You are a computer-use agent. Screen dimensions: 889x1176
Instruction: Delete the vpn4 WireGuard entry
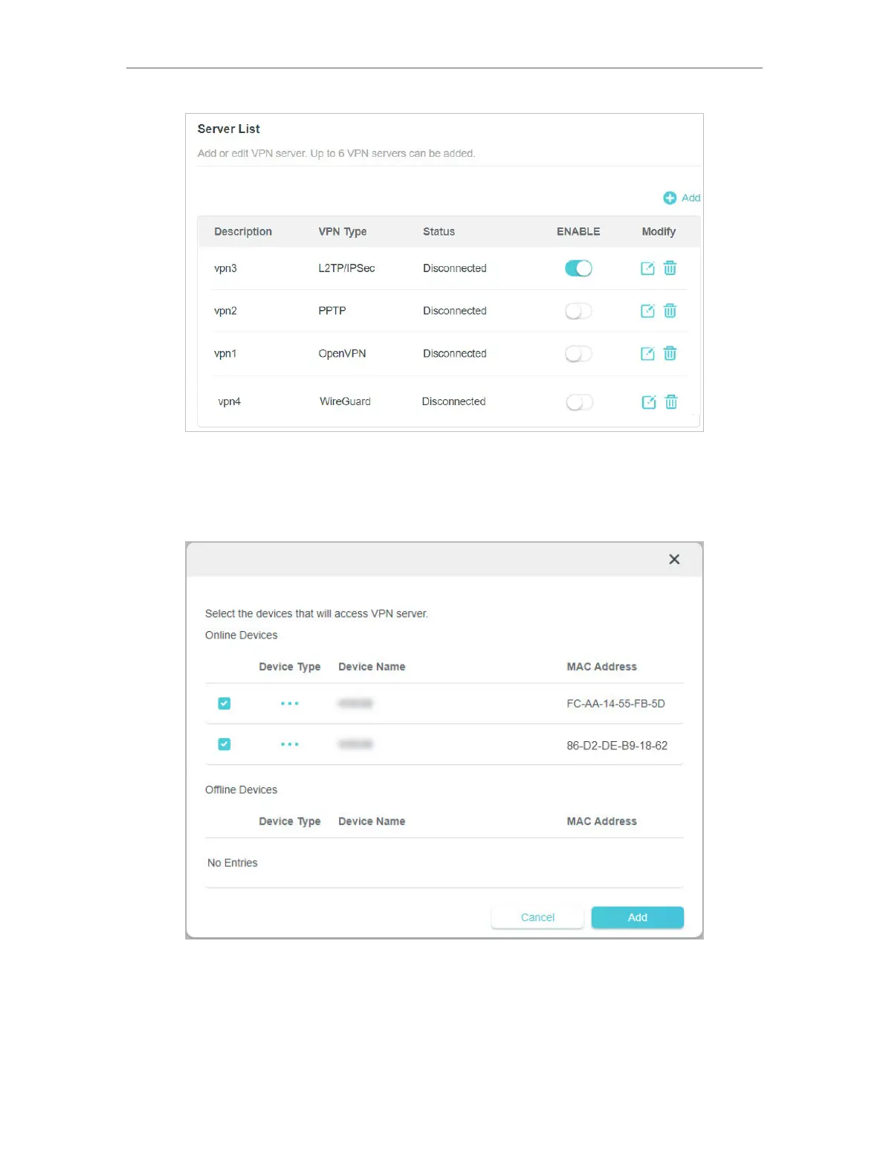click(671, 402)
